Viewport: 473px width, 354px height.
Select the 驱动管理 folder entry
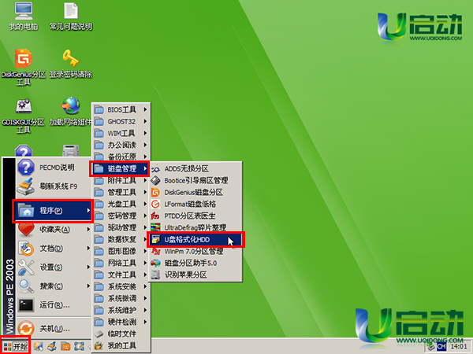121,227
